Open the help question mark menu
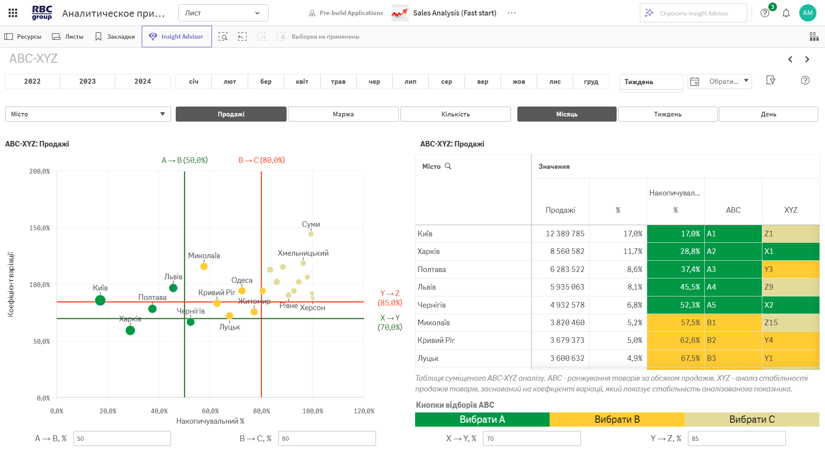The height and width of the screenshot is (464, 825). point(765,13)
